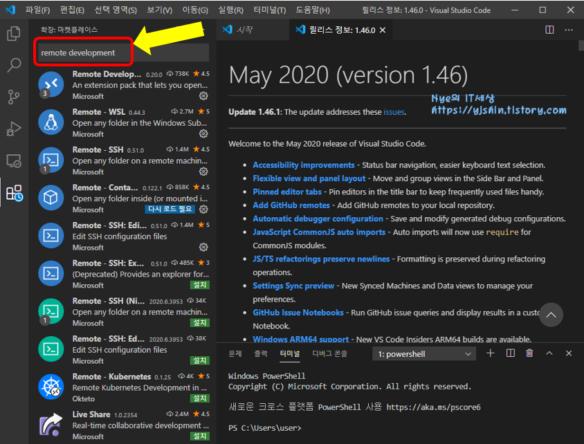
Task: Switch to the 시작 editor tab
Action: coord(252,30)
